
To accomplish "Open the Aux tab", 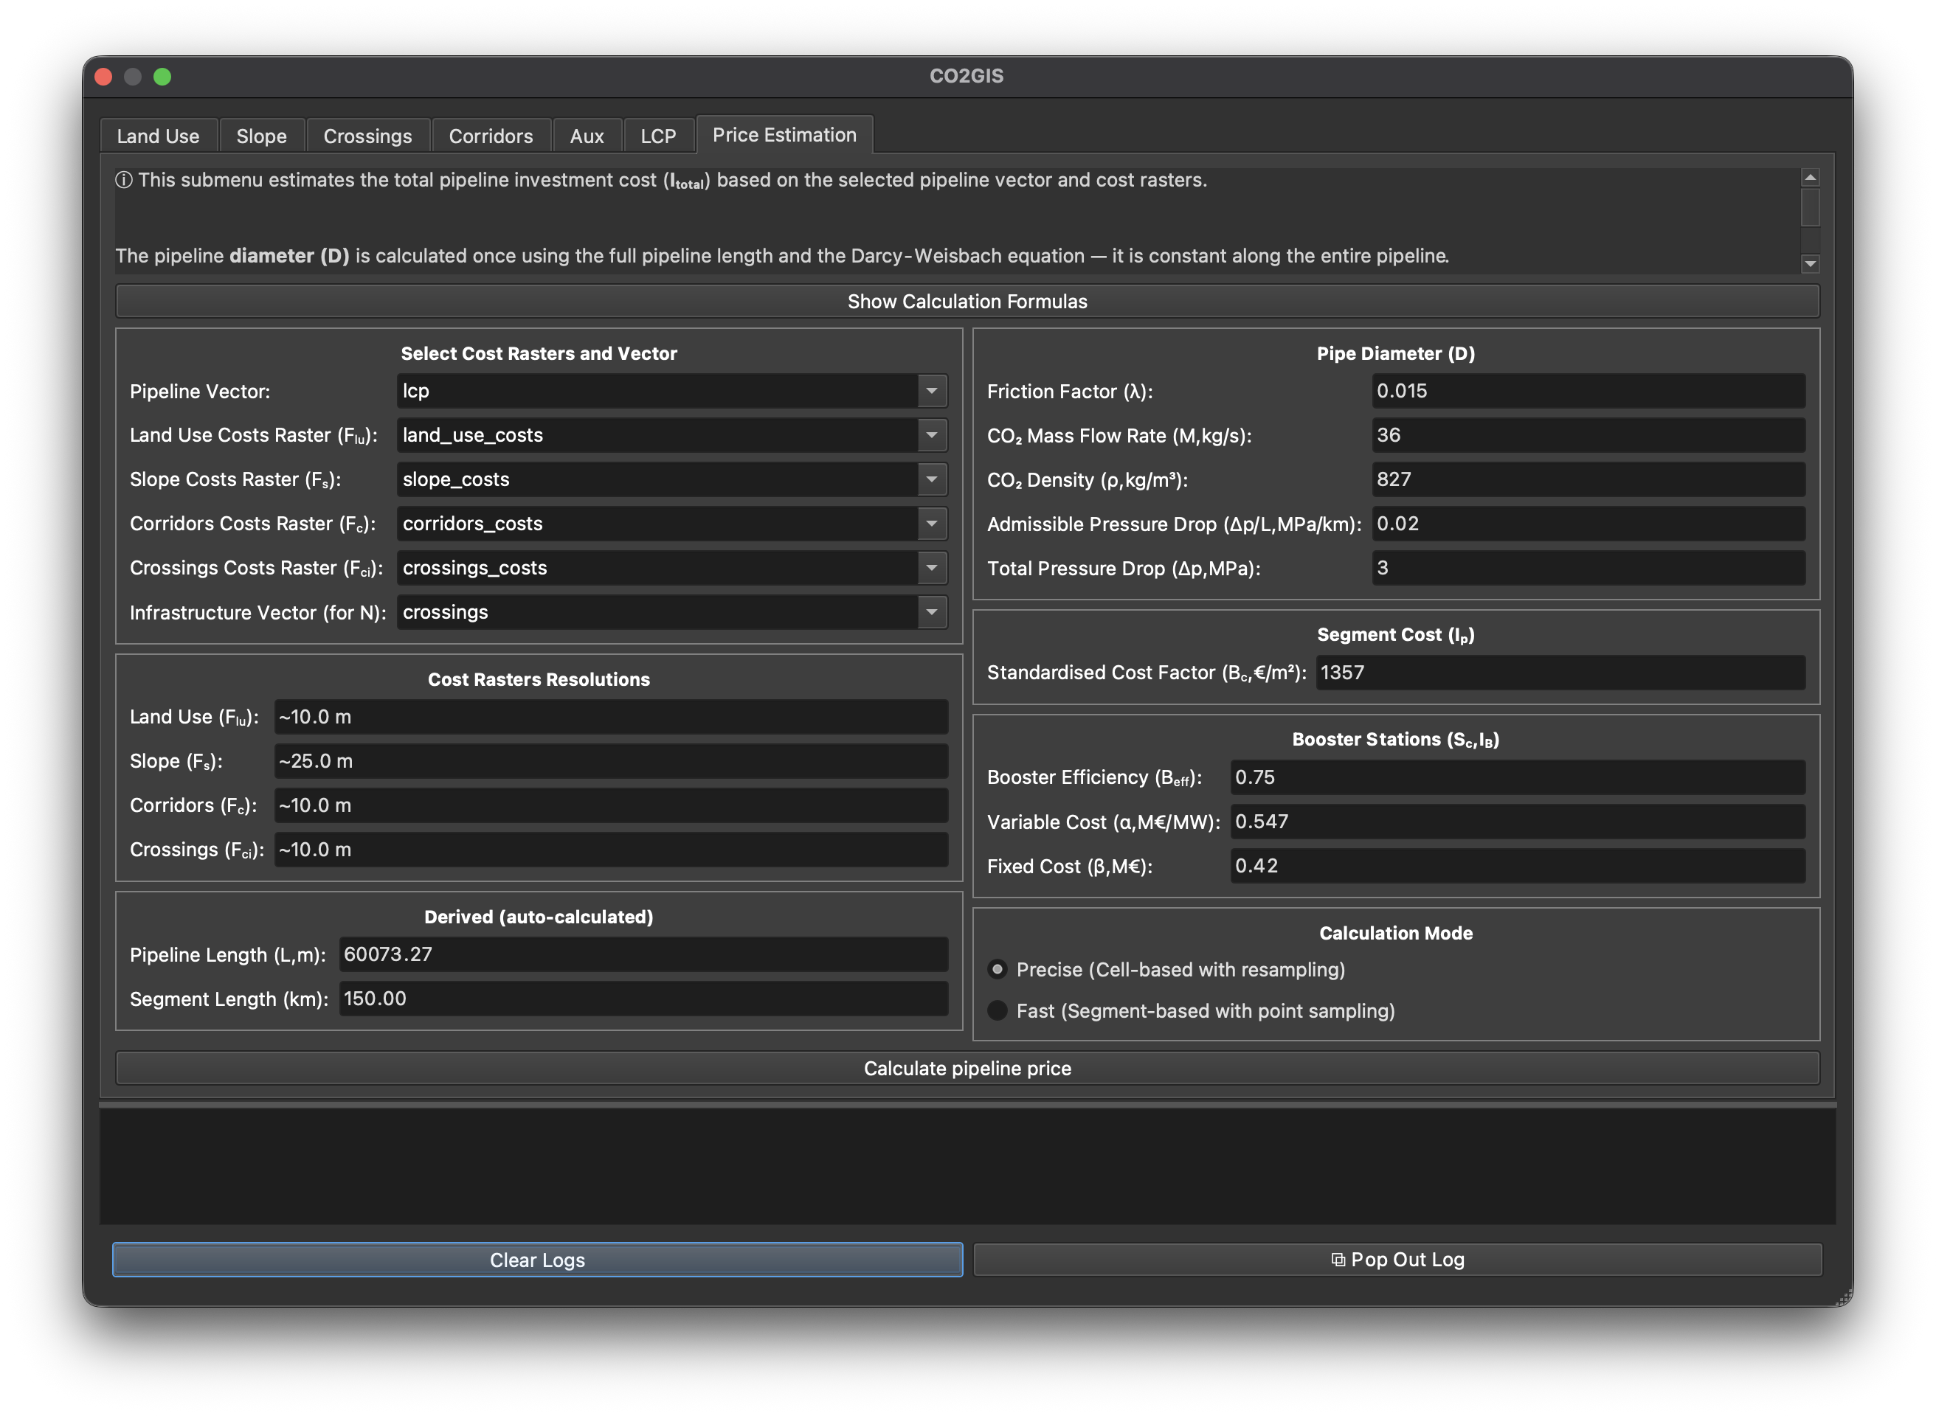I will (x=587, y=136).
